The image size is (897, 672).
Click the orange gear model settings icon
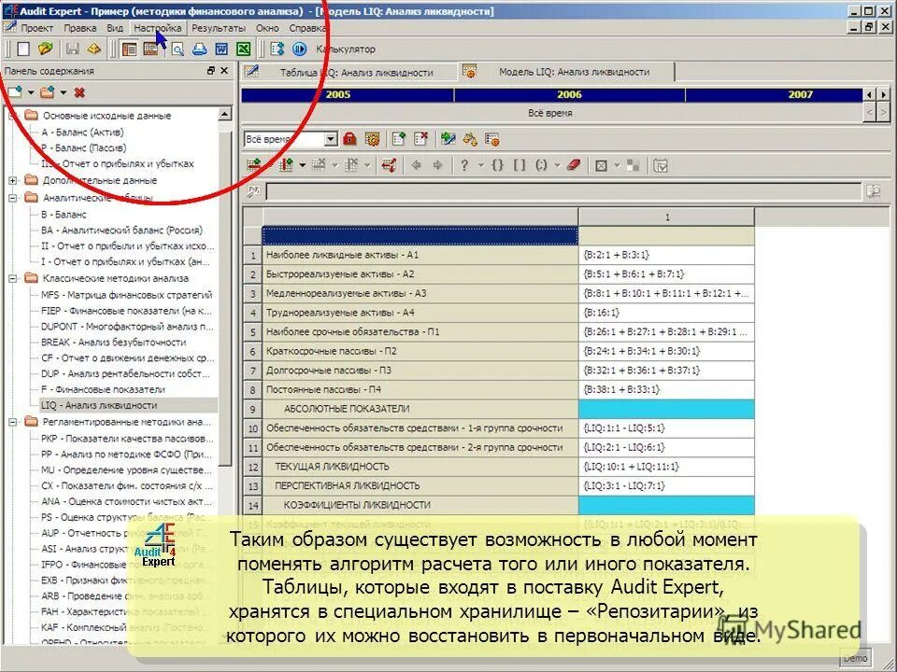pyautogui.click(x=373, y=139)
